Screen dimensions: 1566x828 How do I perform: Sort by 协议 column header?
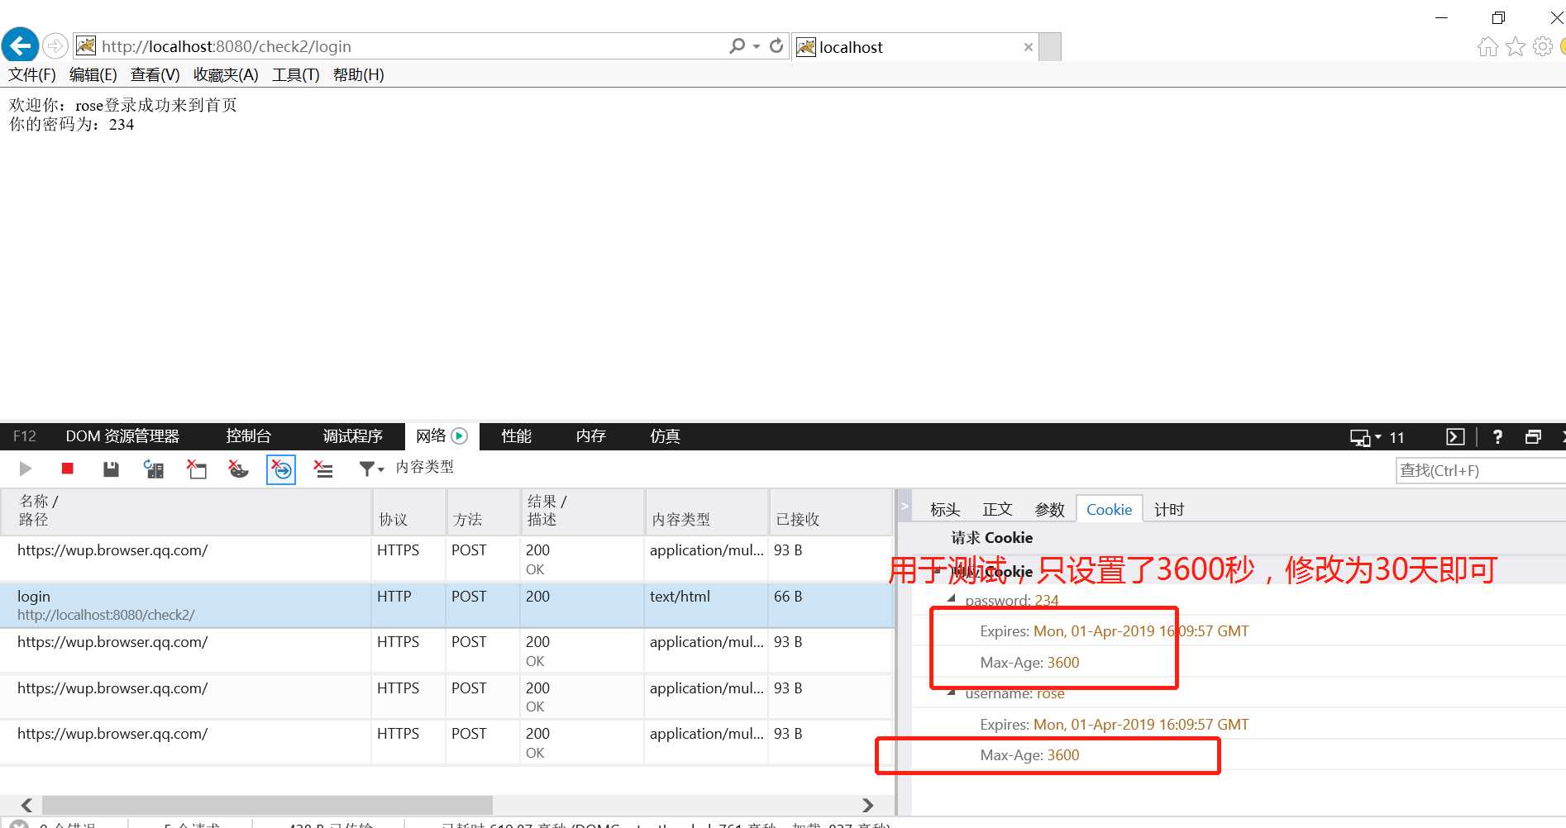coord(409,511)
